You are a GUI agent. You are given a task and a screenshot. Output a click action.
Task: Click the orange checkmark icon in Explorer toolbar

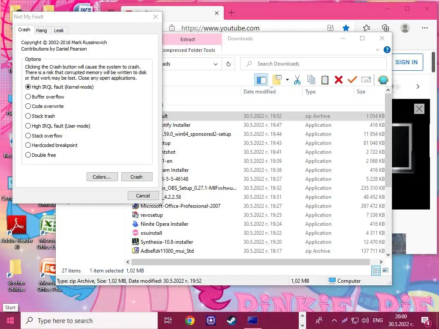click(x=352, y=80)
